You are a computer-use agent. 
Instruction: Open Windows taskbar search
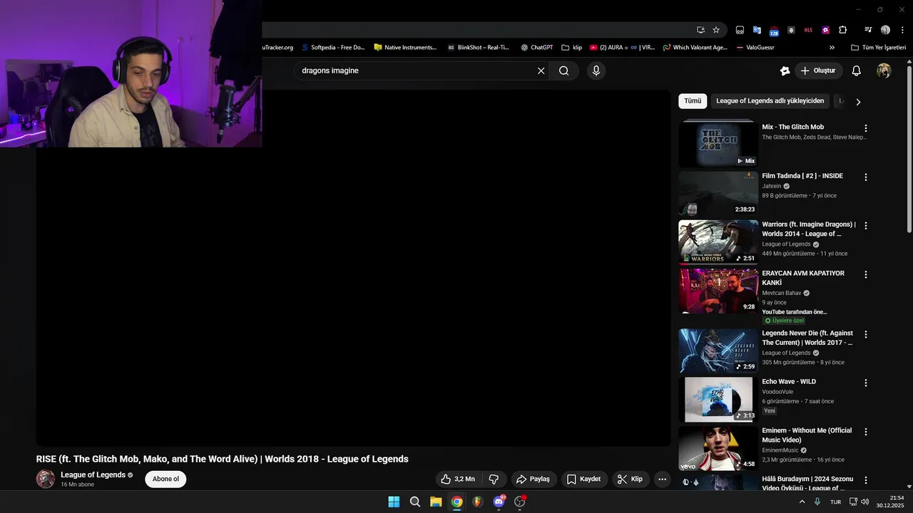click(415, 502)
